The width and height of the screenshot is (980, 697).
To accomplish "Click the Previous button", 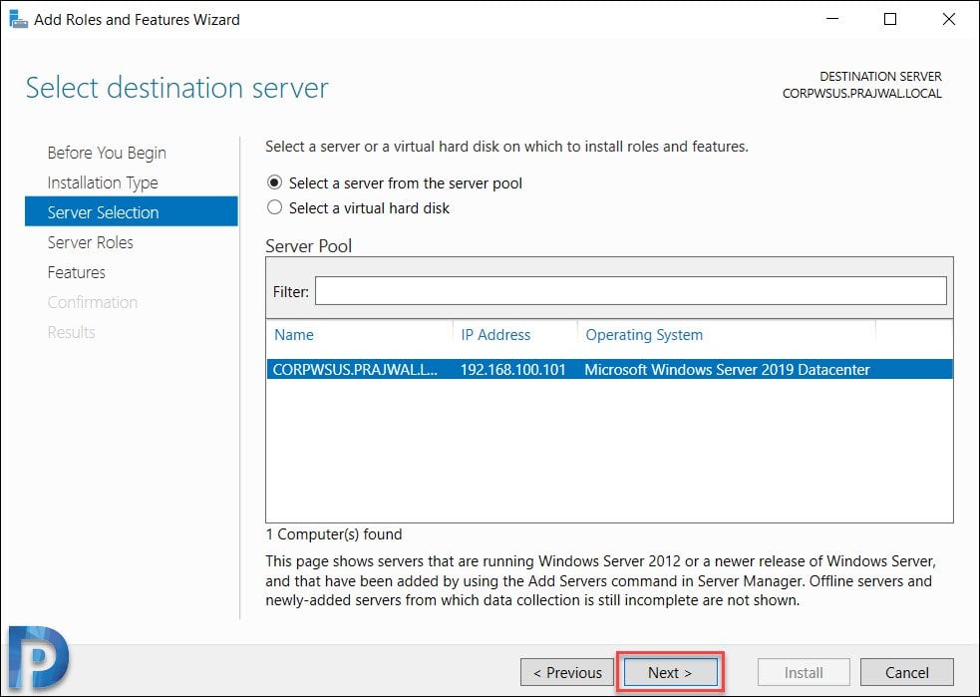I will coord(567,673).
